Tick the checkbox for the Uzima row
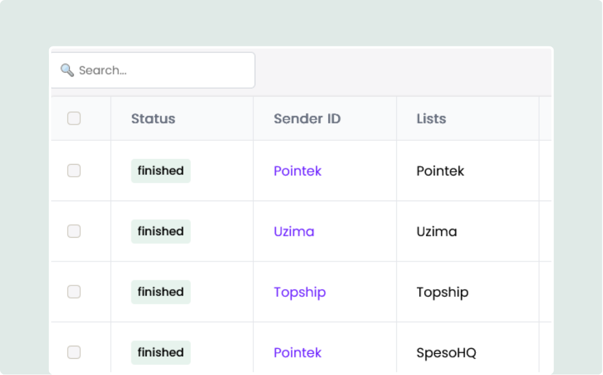The height and width of the screenshot is (375, 603). click(74, 231)
